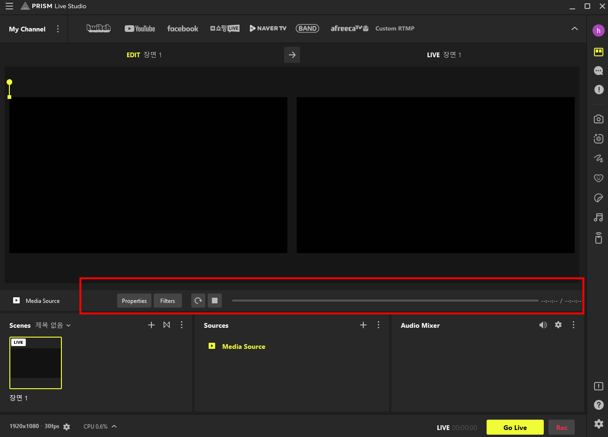Open Media Source Properties

tap(134, 301)
